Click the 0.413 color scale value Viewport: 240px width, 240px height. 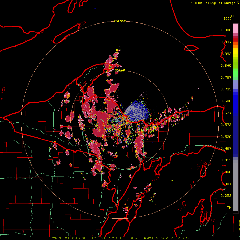coord(226,160)
